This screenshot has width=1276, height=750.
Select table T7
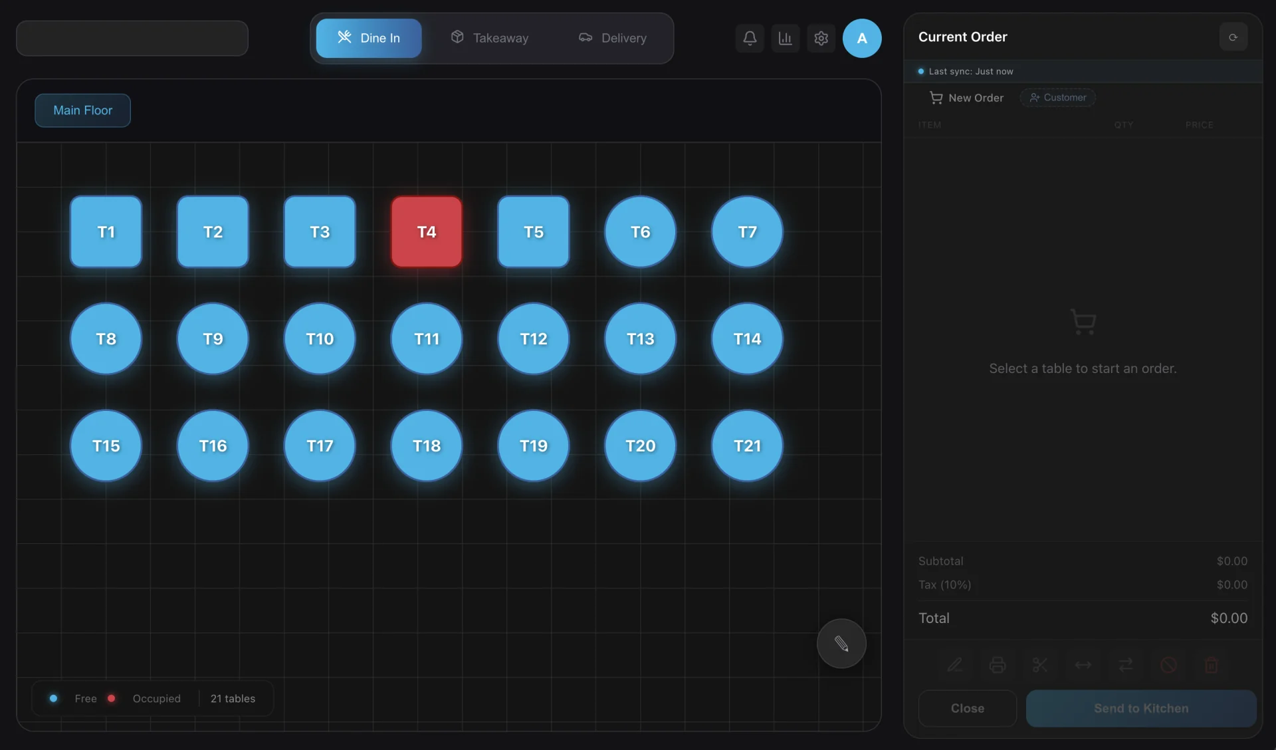click(x=747, y=231)
